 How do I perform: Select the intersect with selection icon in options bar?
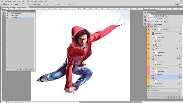(11, 4)
